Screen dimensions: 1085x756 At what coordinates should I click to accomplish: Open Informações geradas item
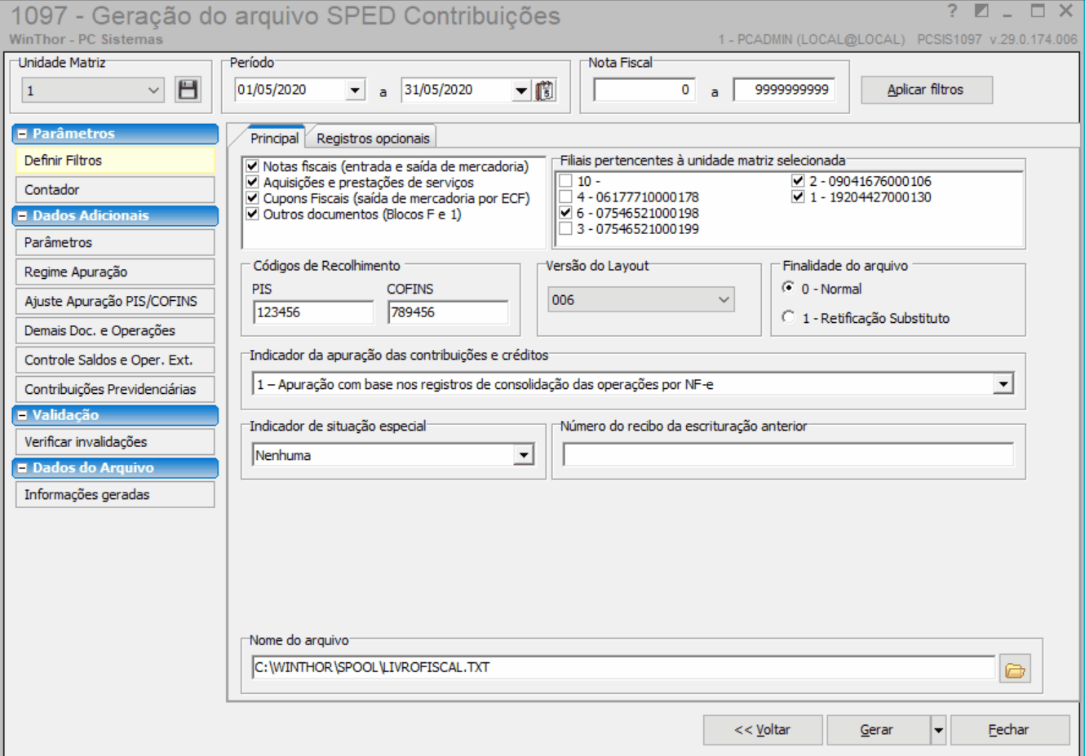tap(115, 495)
